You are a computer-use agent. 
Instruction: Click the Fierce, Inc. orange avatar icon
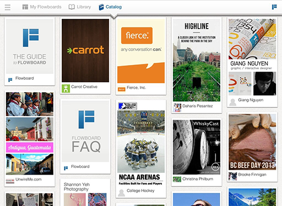[x=121, y=89]
